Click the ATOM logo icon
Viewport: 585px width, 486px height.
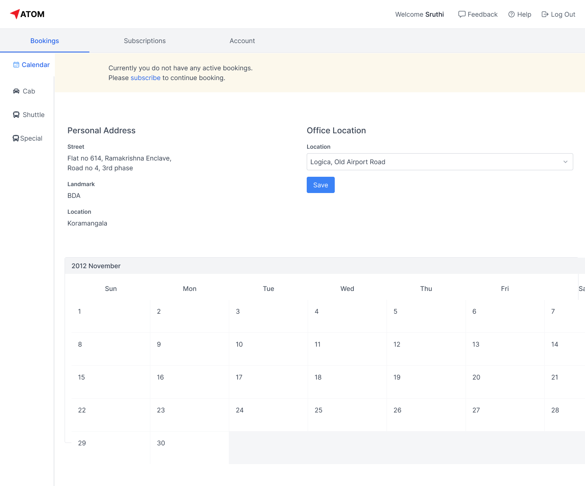15,14
